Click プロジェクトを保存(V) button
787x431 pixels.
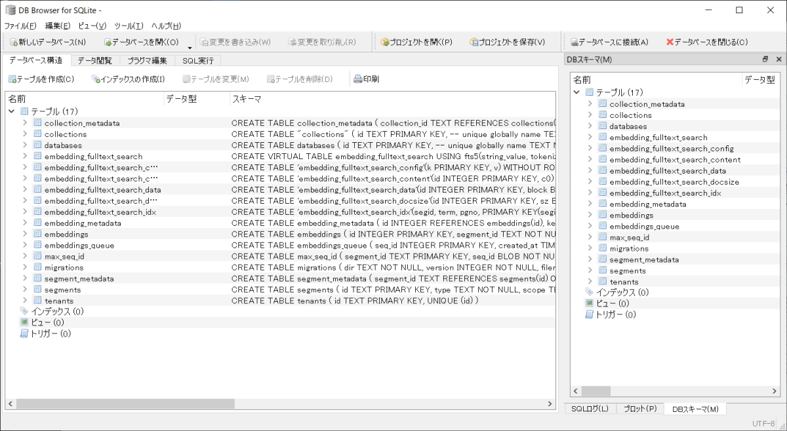(x=507, y=42)
